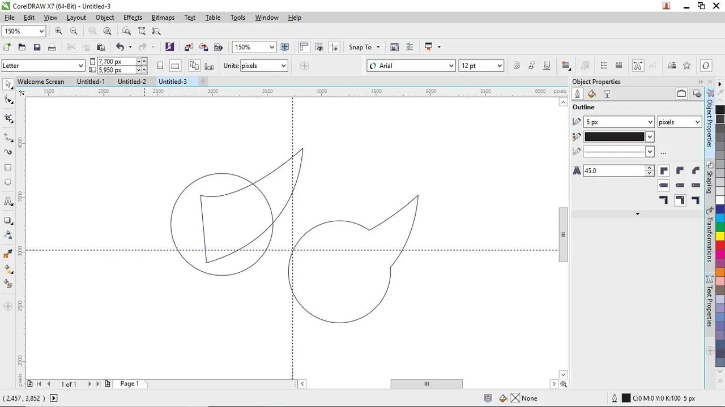Pick the yellow swatch in palette
The height and width of the screenshot is (407, 725).
(720, 236)
